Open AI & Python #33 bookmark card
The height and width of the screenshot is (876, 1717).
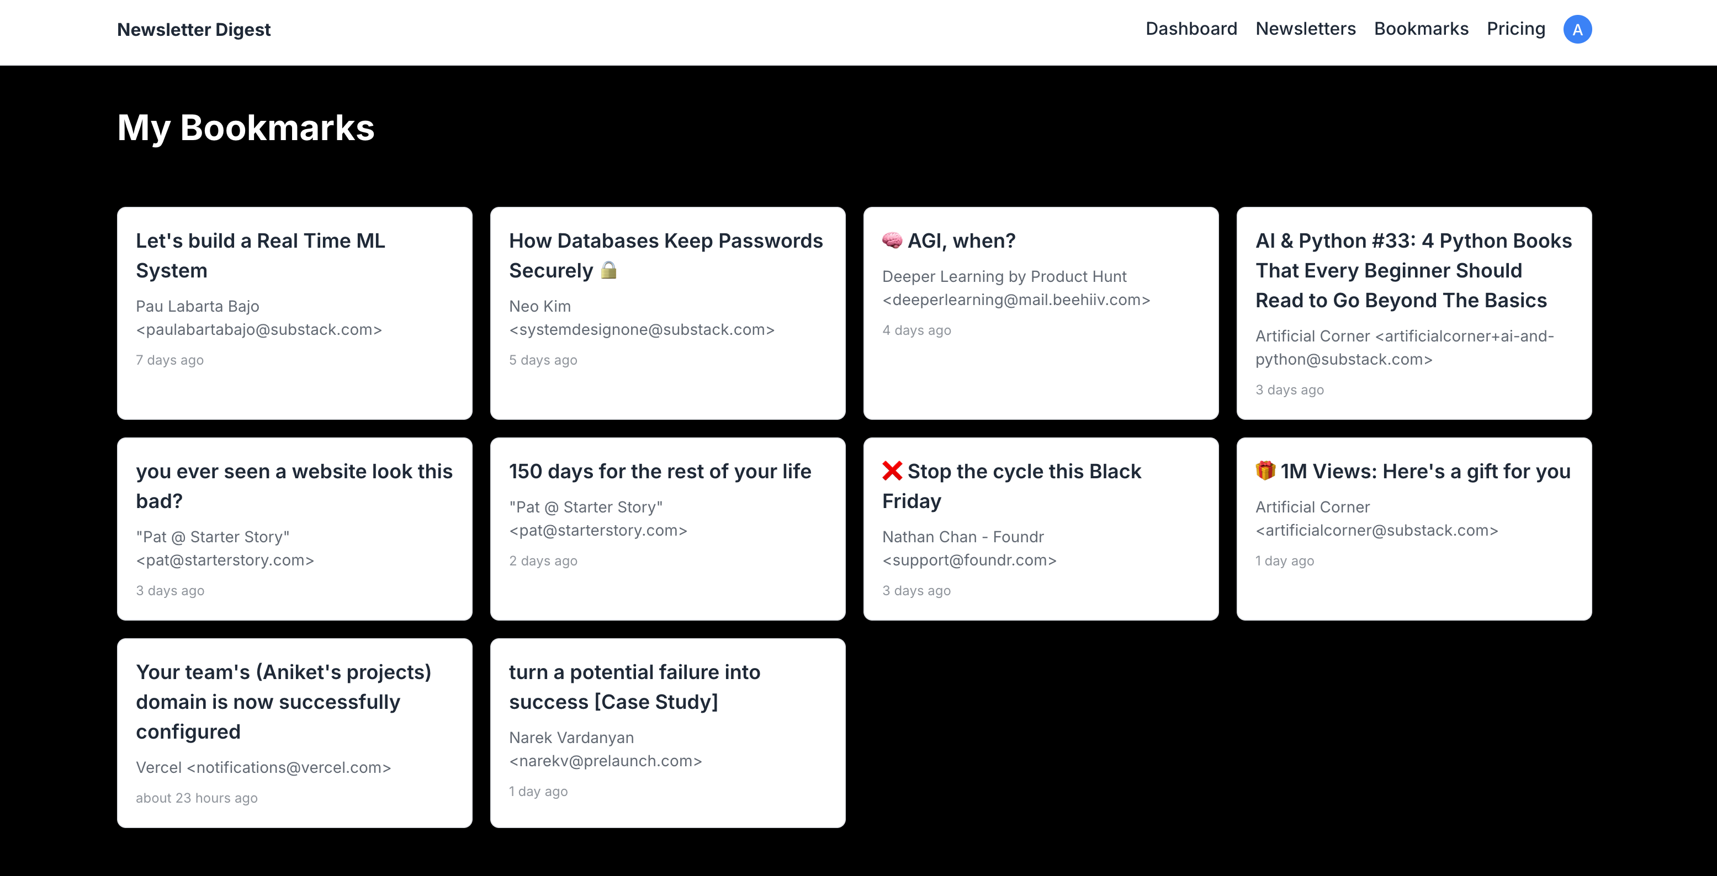point(1414,313)
